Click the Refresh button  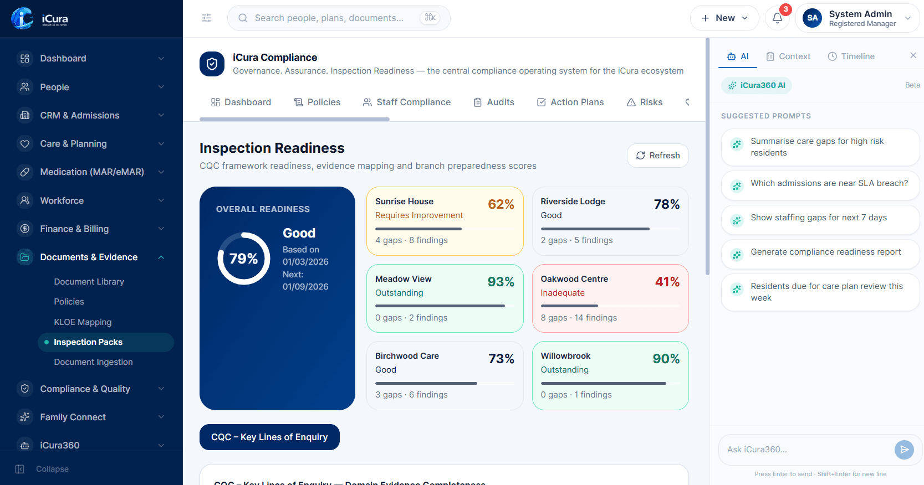tap(658, 156)
